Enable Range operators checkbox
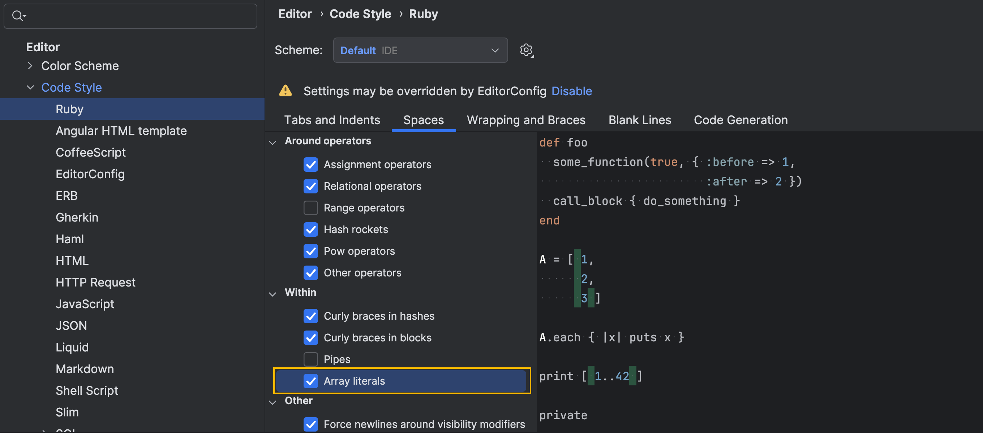Screen dimensions: 983x433 311,208
